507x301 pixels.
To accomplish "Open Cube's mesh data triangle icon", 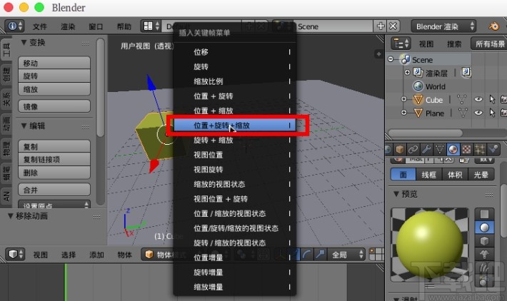I will coord(462,100).
